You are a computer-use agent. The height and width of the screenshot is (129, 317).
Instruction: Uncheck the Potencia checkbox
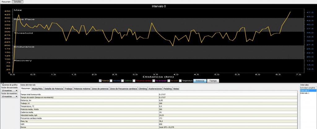coord(100,81)
